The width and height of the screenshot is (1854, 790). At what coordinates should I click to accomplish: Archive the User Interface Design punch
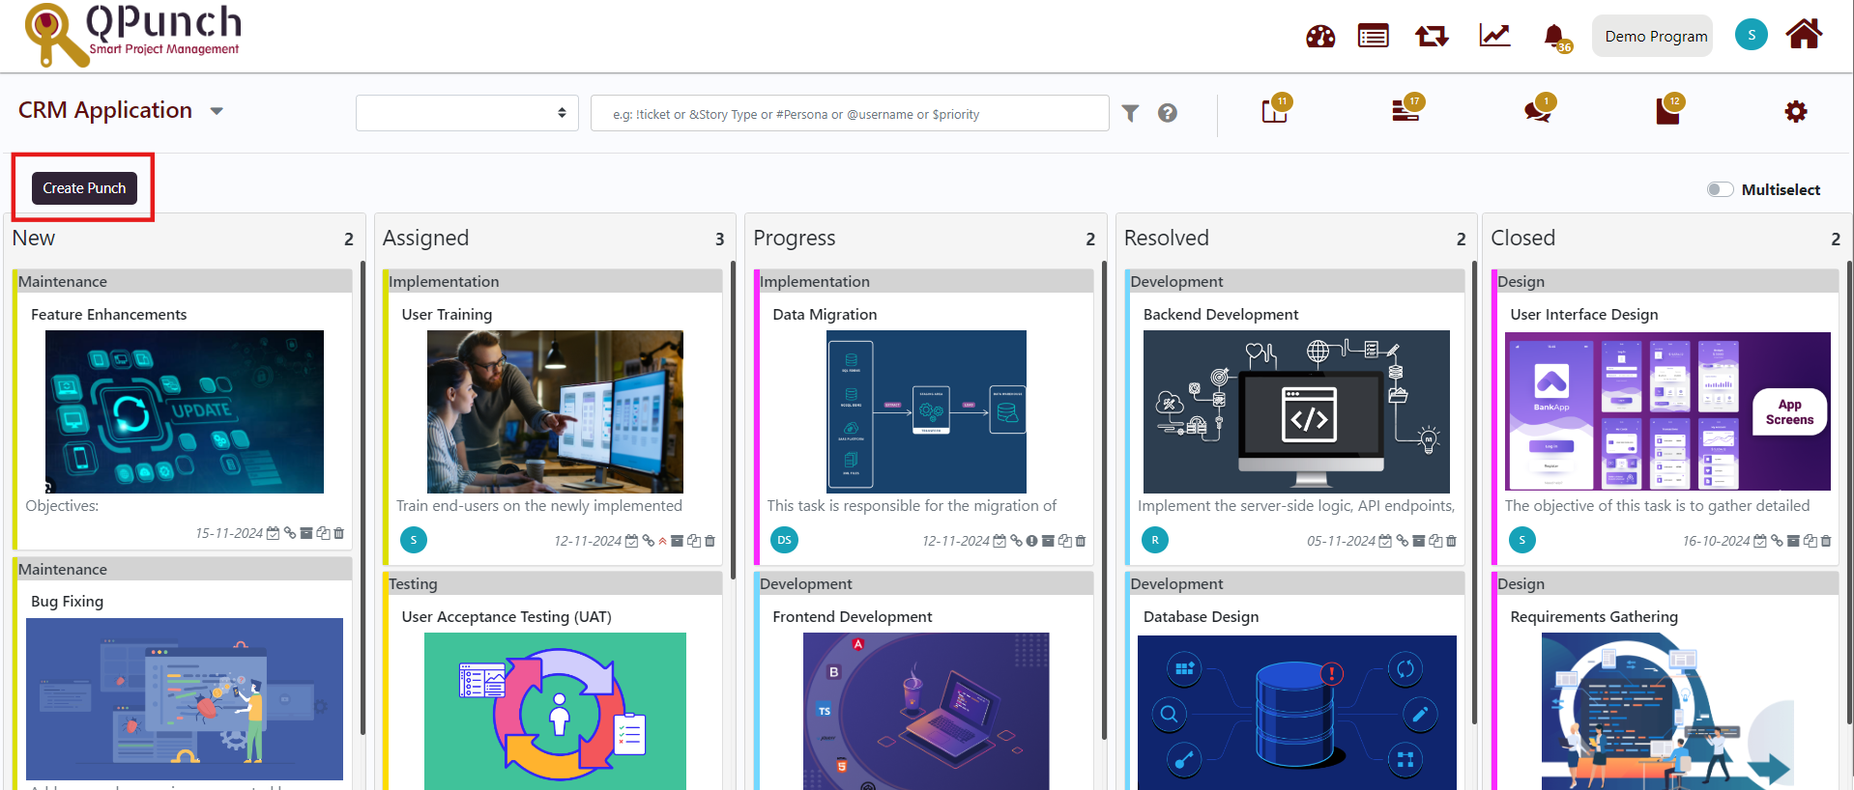[1793, 541]
